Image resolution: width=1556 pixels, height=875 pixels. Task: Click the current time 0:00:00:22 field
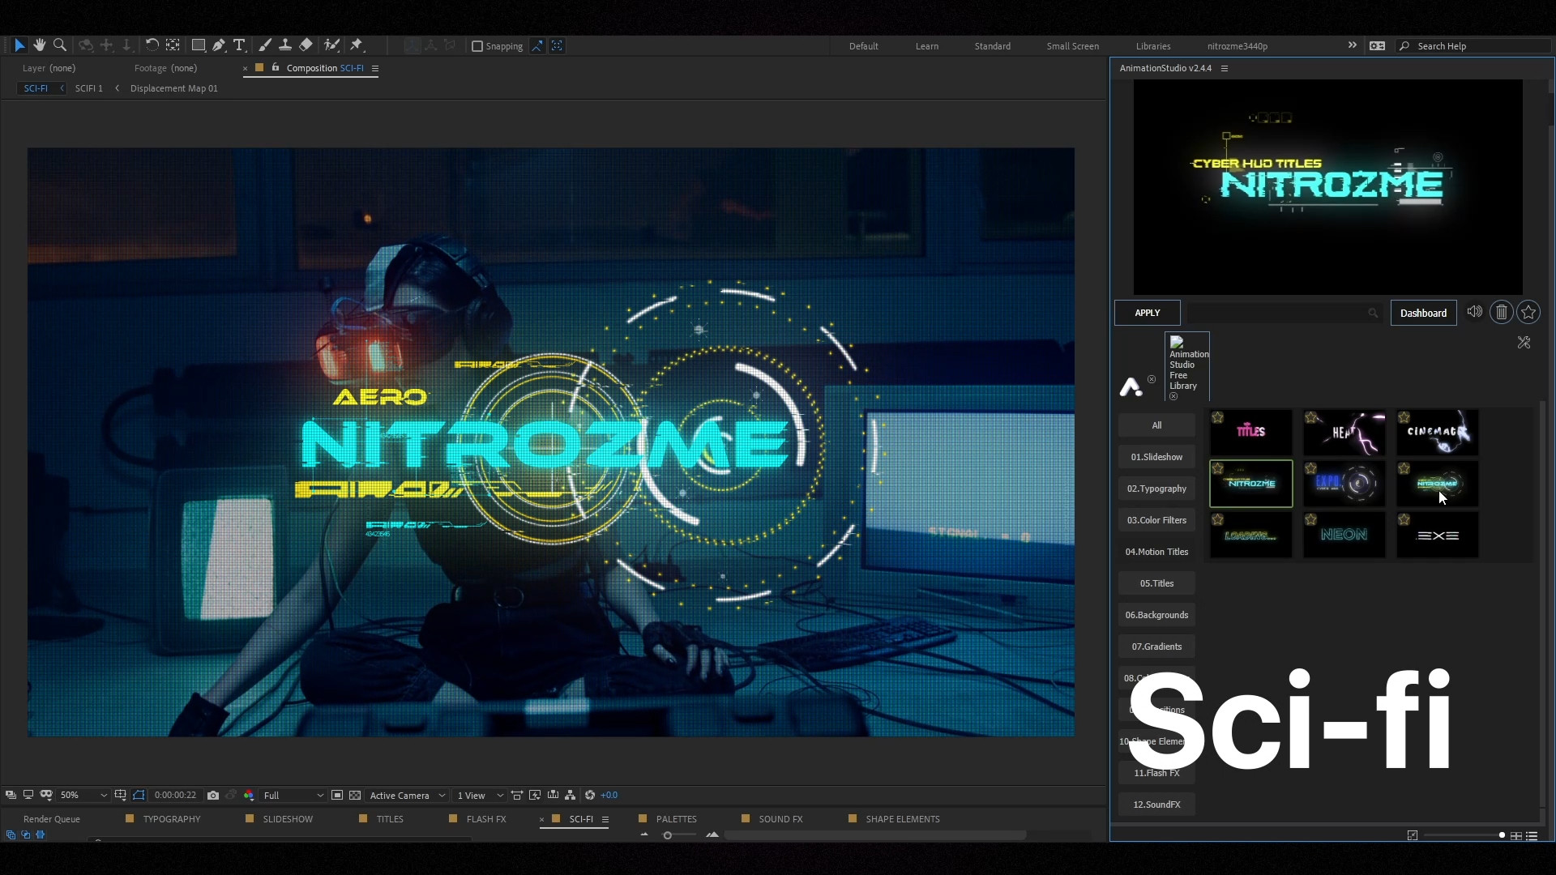[x=175, y=795]
